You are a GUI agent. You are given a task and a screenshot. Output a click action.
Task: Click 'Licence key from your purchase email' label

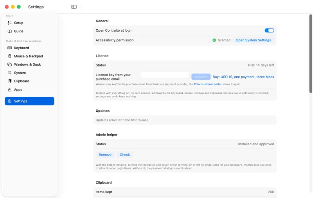[x=113, y=77]
